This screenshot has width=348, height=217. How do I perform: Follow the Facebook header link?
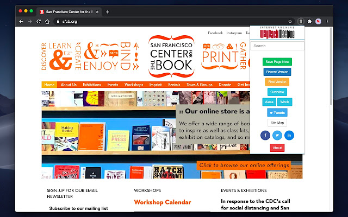[x=215, y=33]
